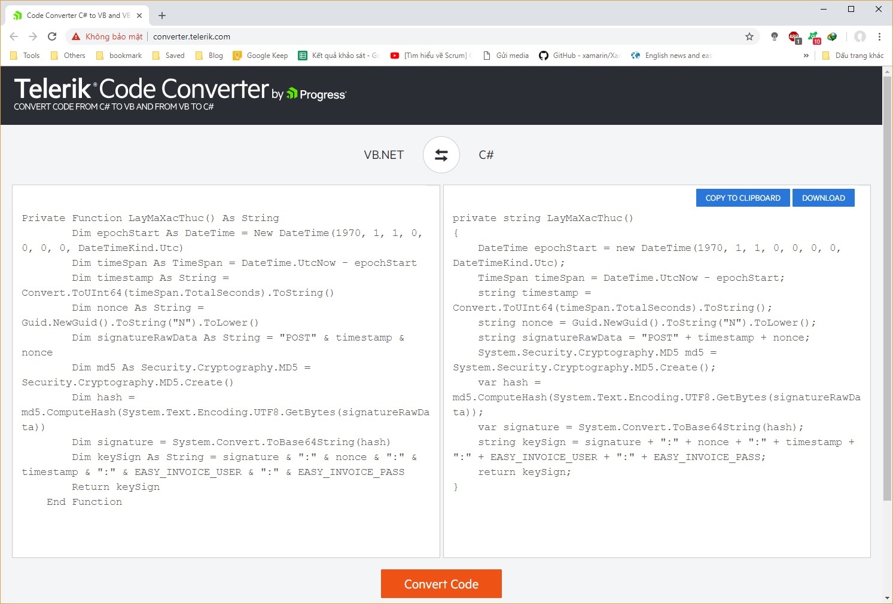Open the ABP extension icon

point(794,37)
